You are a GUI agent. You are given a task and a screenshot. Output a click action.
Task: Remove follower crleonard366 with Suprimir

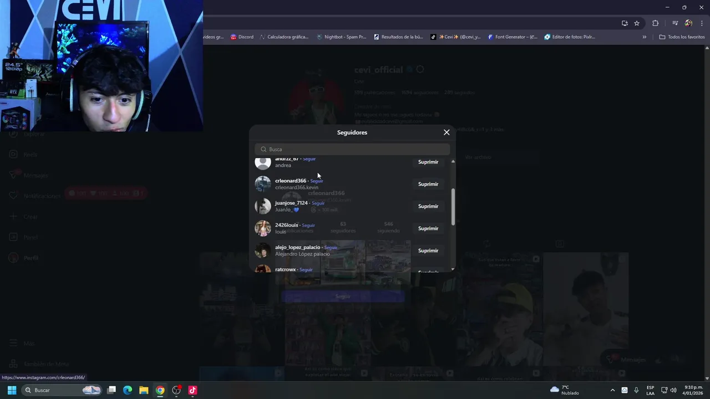(428, 184)
